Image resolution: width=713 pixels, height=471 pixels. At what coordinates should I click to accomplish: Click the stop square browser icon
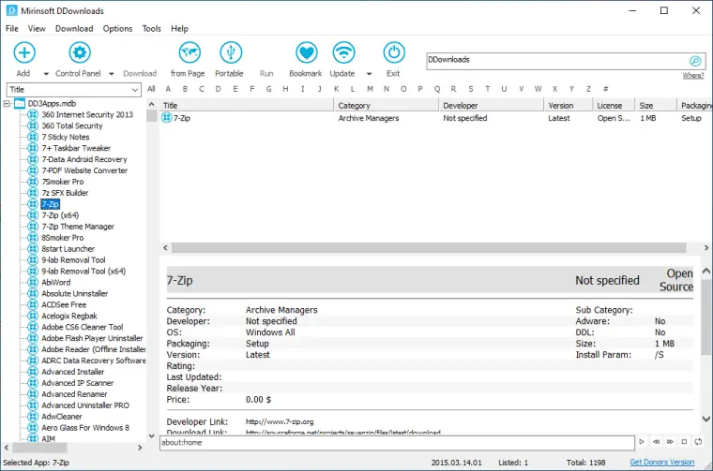coord(684,442)
